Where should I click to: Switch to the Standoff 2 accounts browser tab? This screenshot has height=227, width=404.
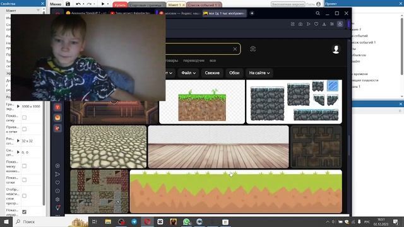pos(86,13)
